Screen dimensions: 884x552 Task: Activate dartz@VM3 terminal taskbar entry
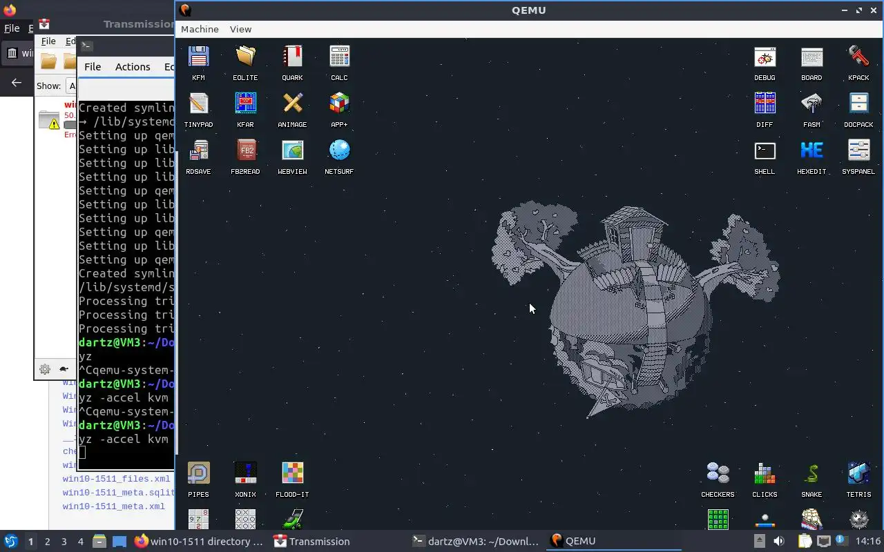(x=475, y=542)
